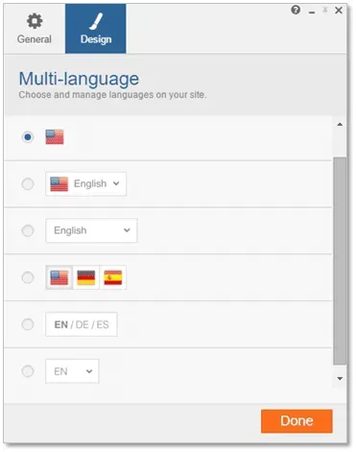This screenshot has width=356, height=452.
Task: Open the text-only English dropdown
Action: (x=91, y=230)
